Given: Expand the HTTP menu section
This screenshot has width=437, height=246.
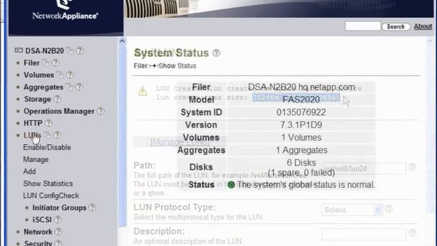Looking at the screenshot, I should pos(33,123).
